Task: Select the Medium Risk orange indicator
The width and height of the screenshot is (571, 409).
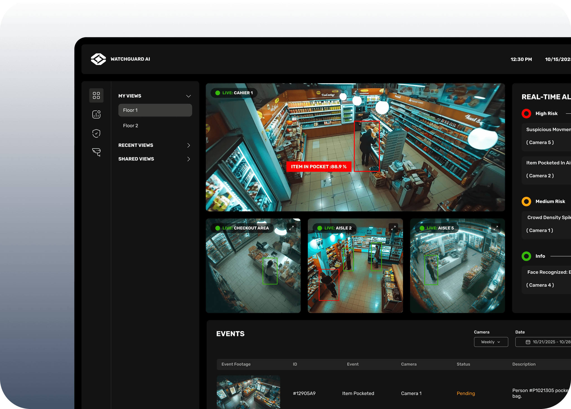Action: pyautogui.click(x=526, y=201)
